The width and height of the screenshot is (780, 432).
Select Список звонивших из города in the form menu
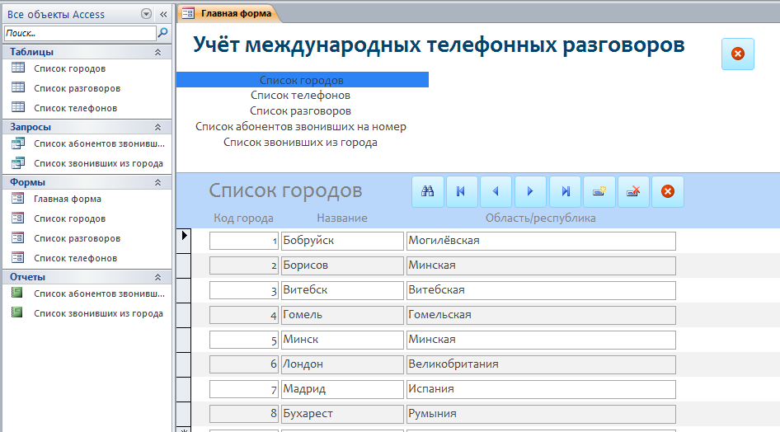300,142
